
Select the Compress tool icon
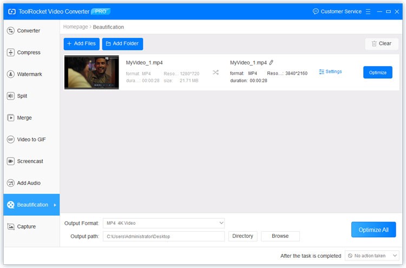(11, 53)
